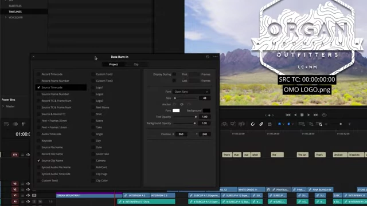This screenshot has width=367, height=206.
Task: Lock the ST1 subtitle track
Action: tap(22, 154)
